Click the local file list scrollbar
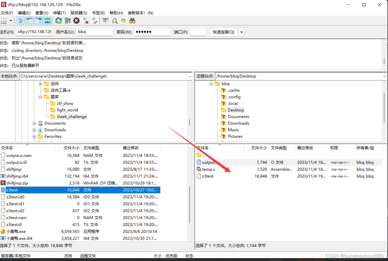The width and height of the screenshot is (388, 261). pyautogui.click(x=190, y=205)
